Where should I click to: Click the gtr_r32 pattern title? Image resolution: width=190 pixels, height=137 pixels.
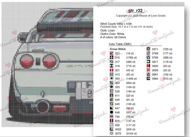tap(135, 11)
